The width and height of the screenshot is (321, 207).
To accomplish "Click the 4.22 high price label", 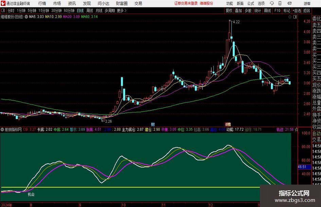I will pyautogui.click(x=236, y=22).
